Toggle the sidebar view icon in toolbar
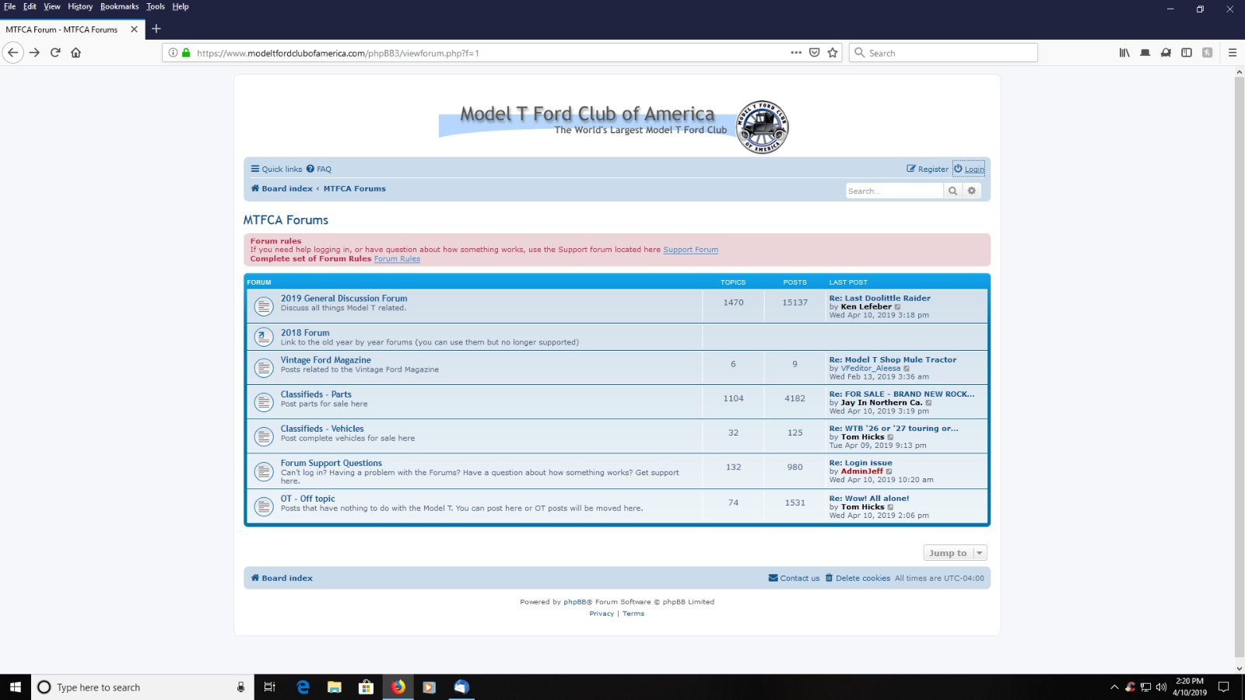 (x=1187, y=53)
